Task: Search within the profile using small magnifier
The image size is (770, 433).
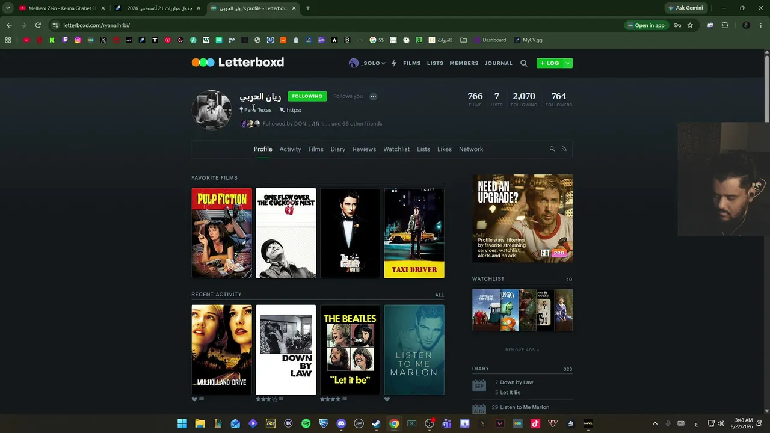Action: [x=552, y=149]
